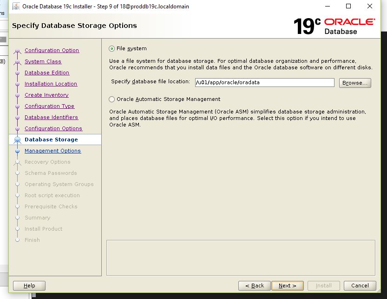This screenshot has width=387, height=299.
Task: Click the database file location field
Action: 265,82
